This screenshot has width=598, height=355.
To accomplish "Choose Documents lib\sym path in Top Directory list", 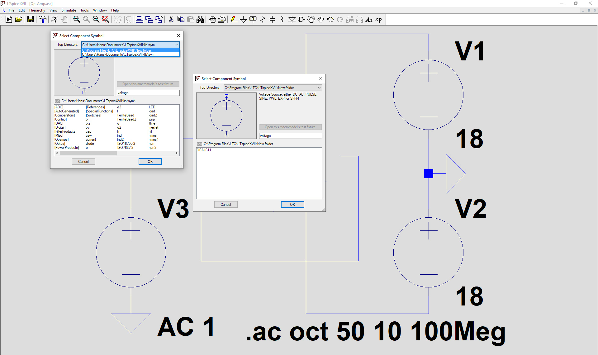I will point(131,54).
